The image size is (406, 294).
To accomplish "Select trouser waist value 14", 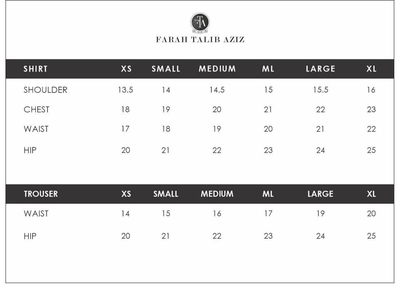I will coord(125,214).
